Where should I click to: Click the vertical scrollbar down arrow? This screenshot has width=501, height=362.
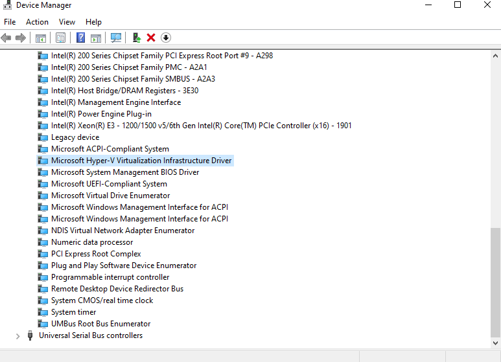tap(495, 343)
